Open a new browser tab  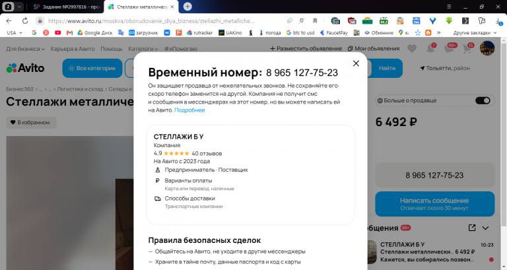click(187, 7)
